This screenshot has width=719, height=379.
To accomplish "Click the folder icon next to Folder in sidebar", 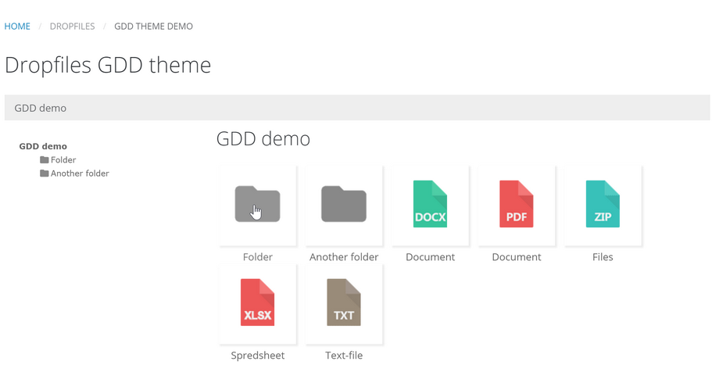I will click(x=44, y=159).
